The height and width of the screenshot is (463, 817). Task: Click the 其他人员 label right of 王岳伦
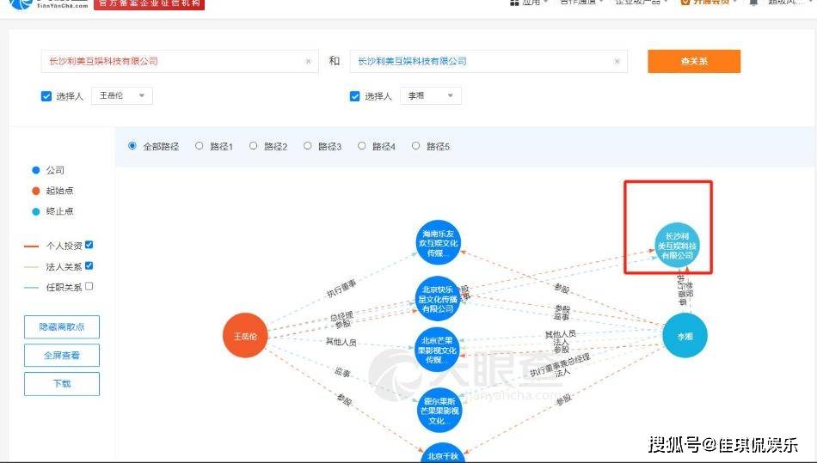click(341, 342)
